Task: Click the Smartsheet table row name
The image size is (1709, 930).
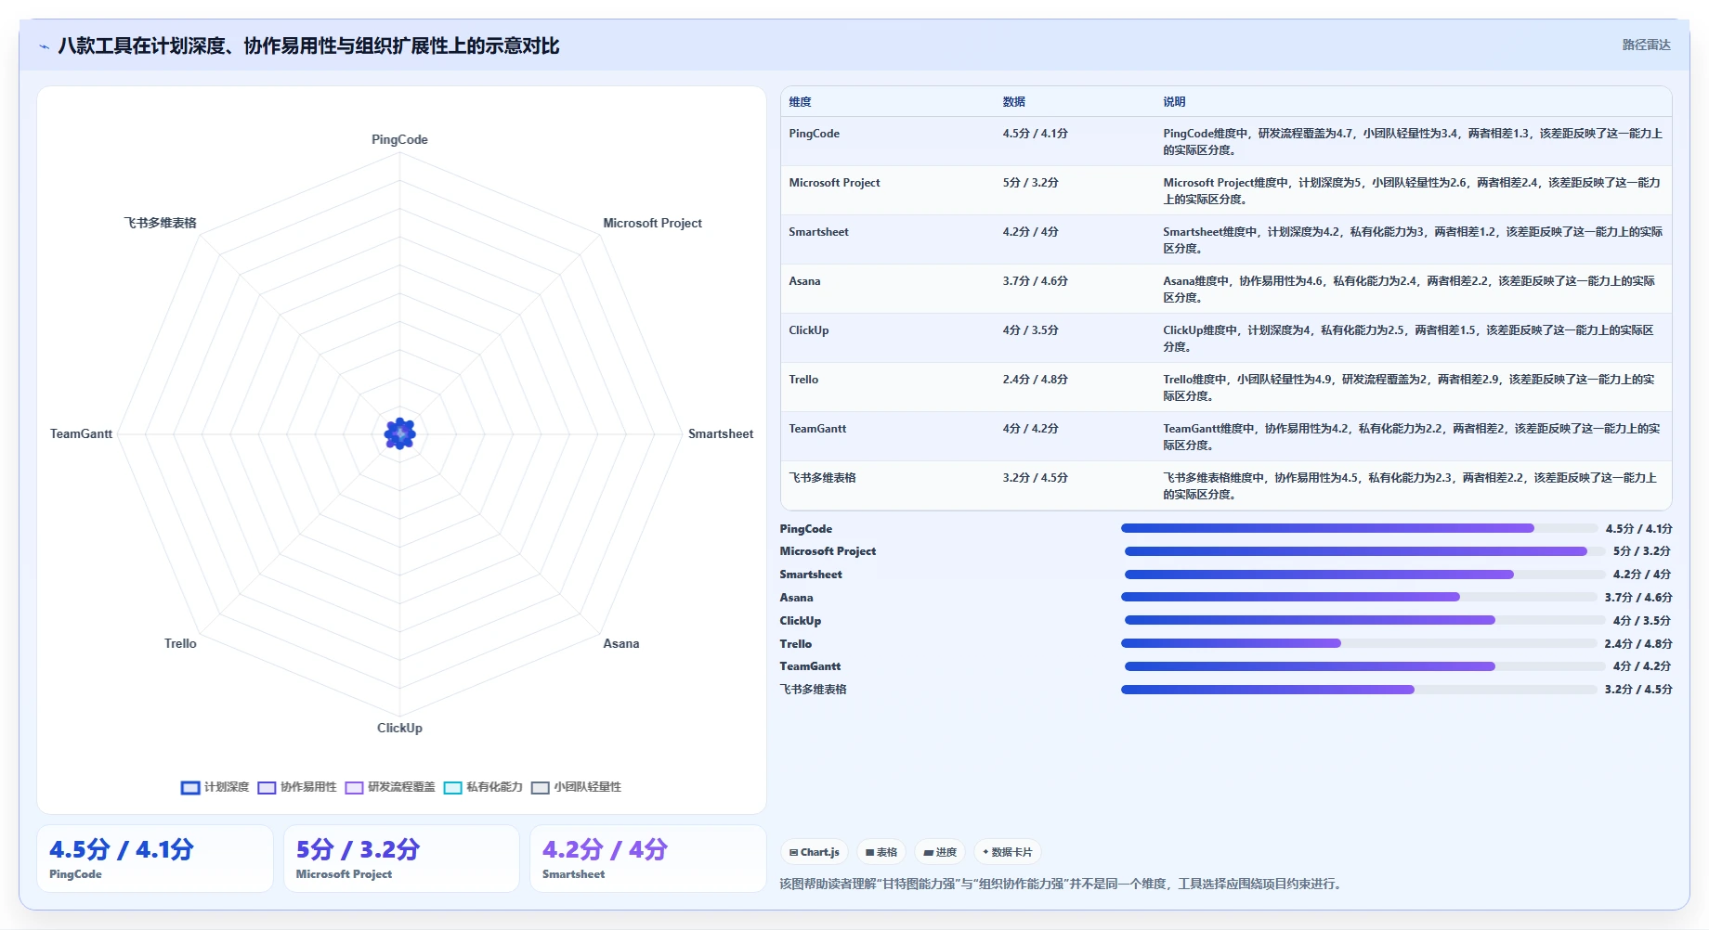Action: pos(818,232)
